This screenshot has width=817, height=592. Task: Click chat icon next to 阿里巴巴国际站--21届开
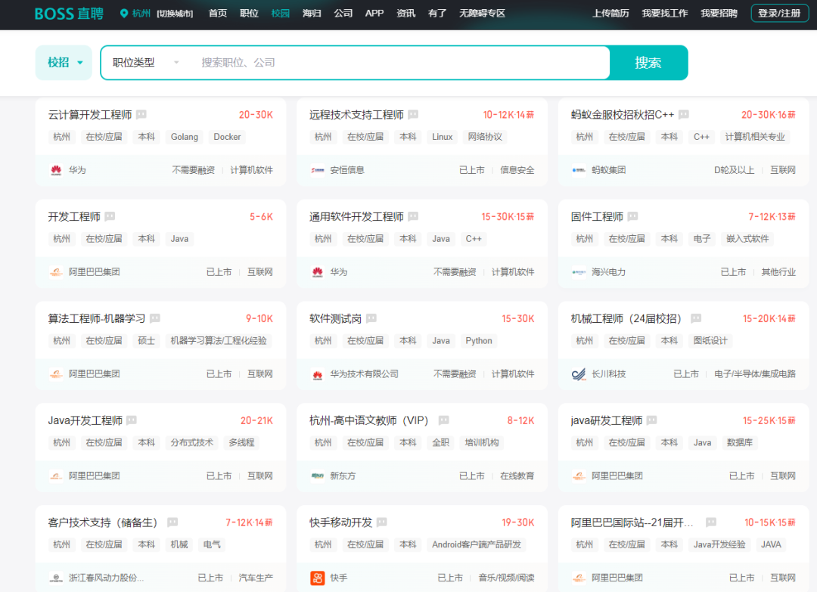(x=710, y=522)
